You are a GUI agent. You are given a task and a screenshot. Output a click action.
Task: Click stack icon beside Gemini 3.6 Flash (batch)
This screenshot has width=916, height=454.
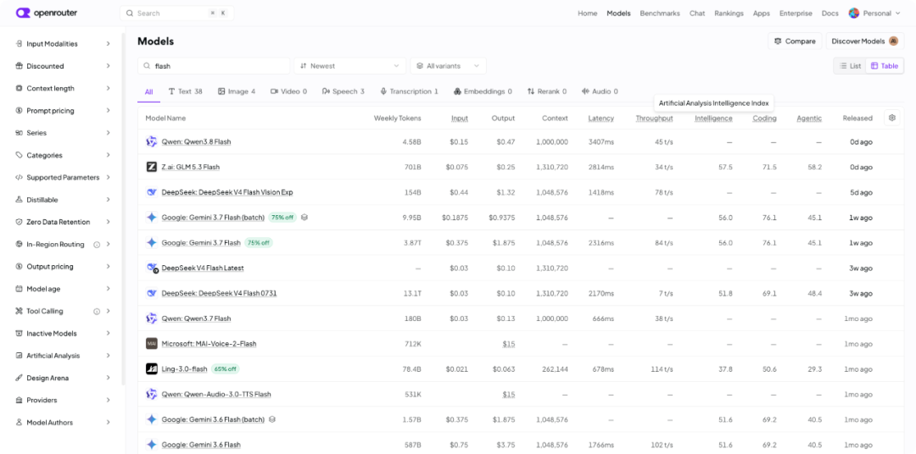272,419
